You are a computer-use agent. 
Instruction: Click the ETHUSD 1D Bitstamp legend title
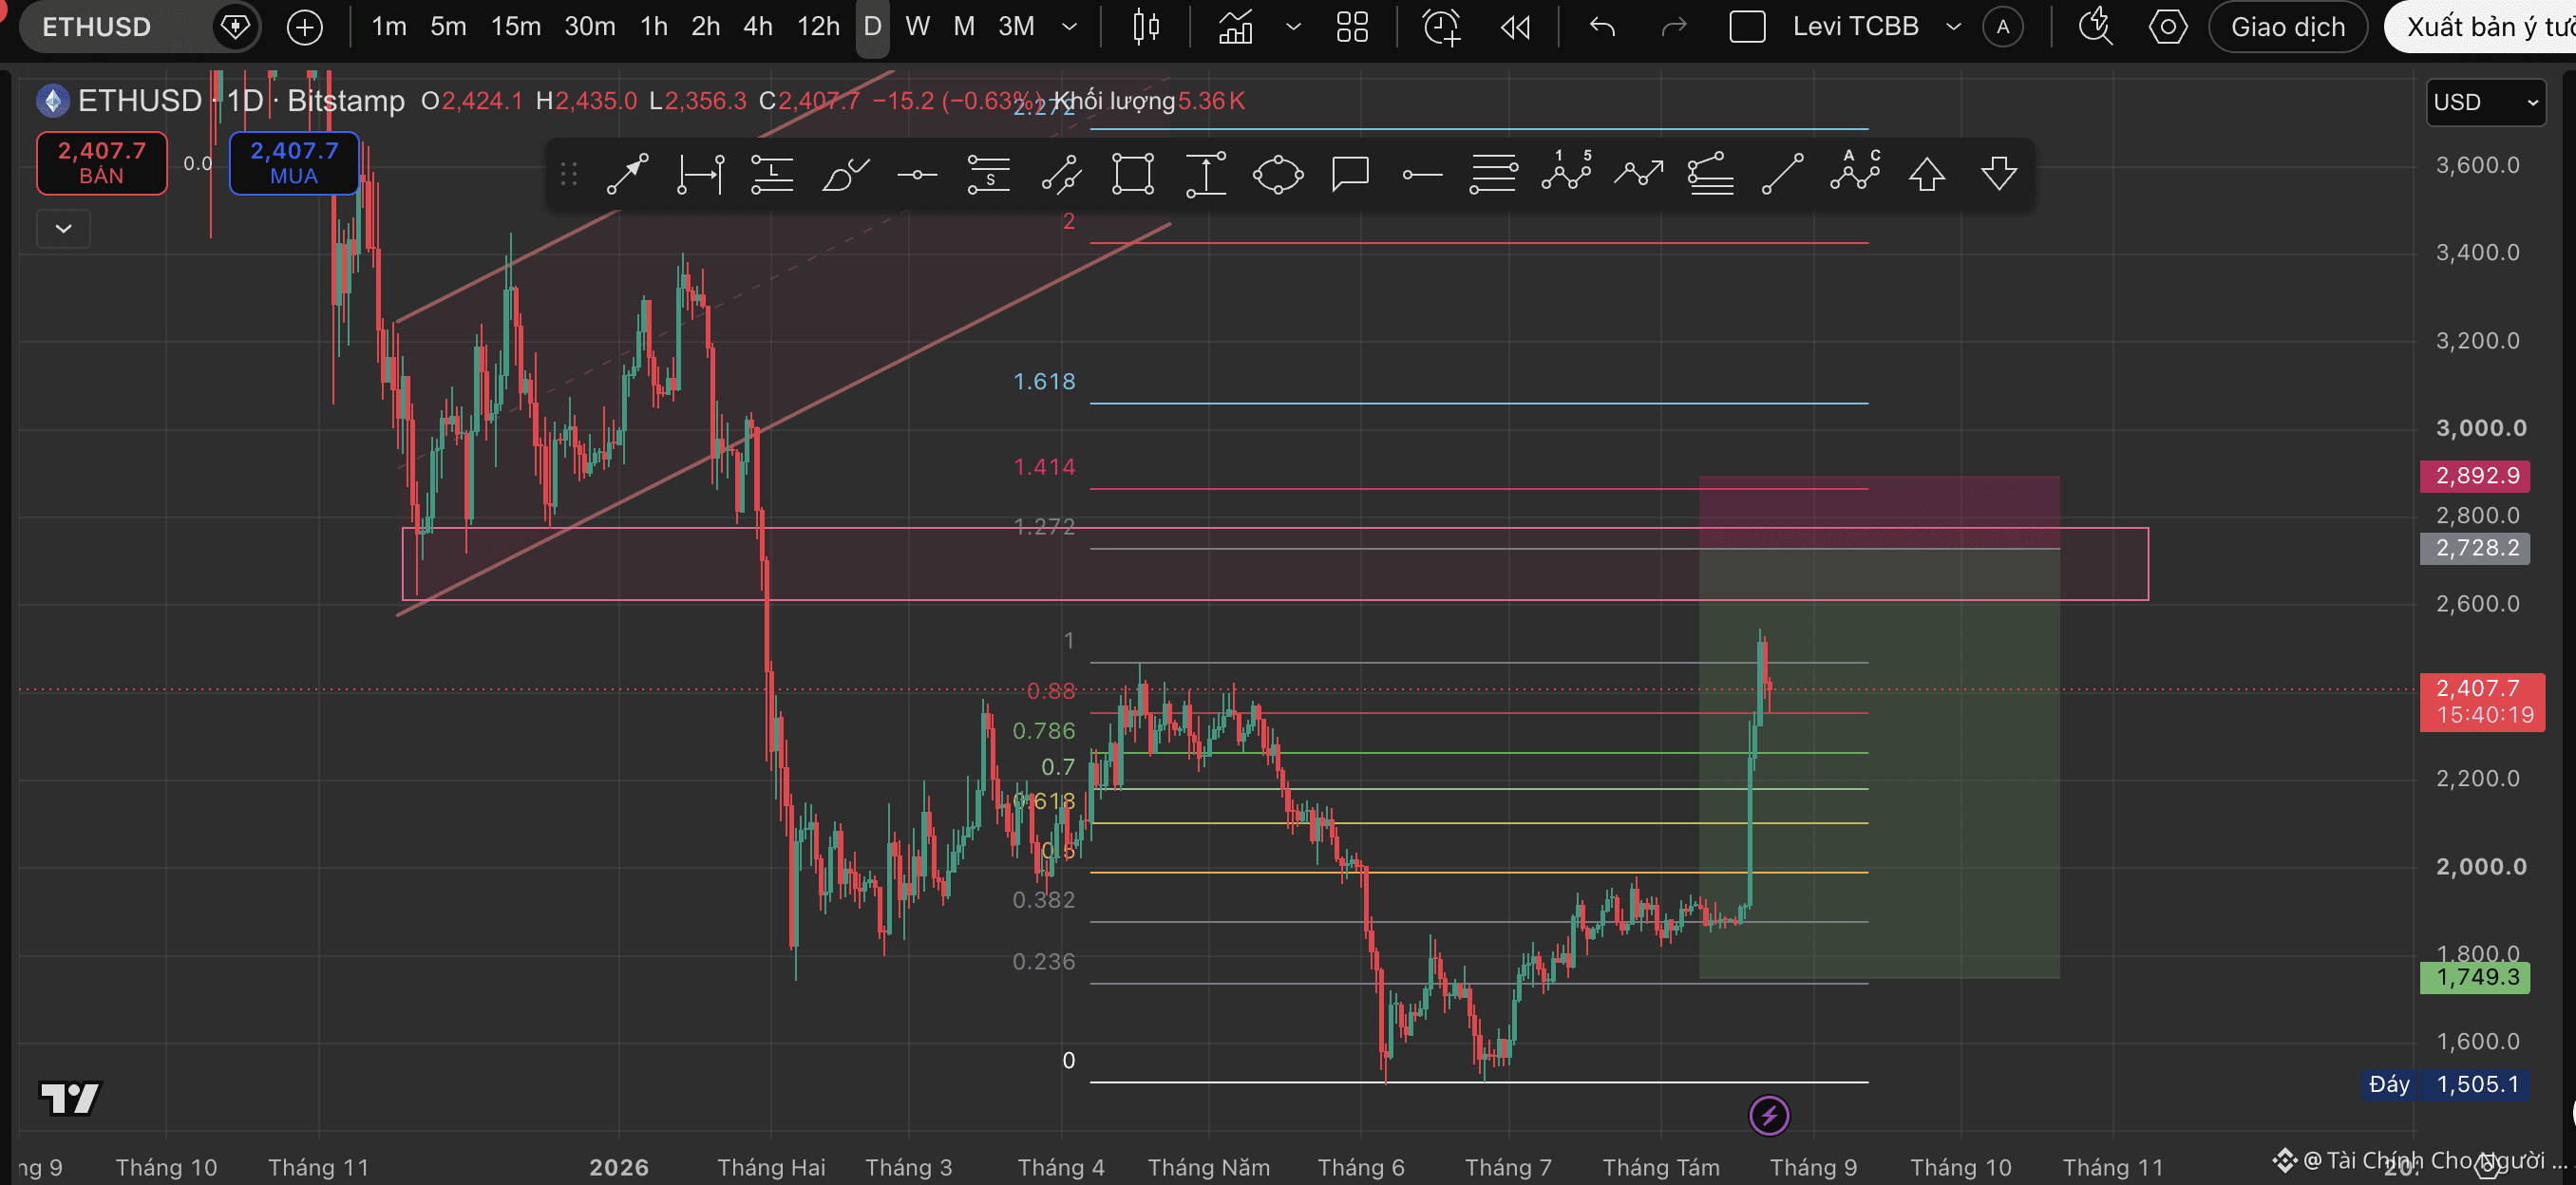[x=241, y=101]
